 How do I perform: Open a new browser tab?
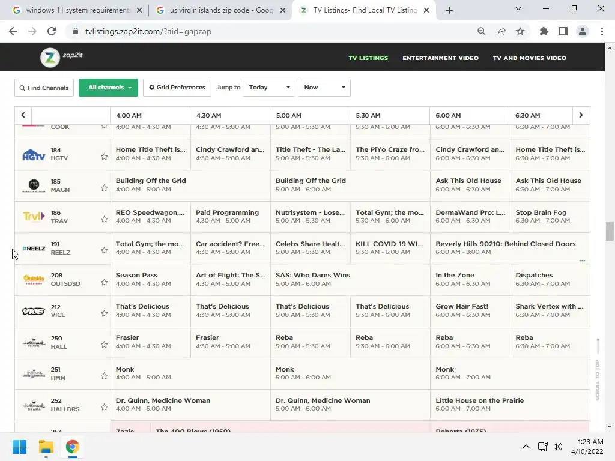tap(449, 10)
